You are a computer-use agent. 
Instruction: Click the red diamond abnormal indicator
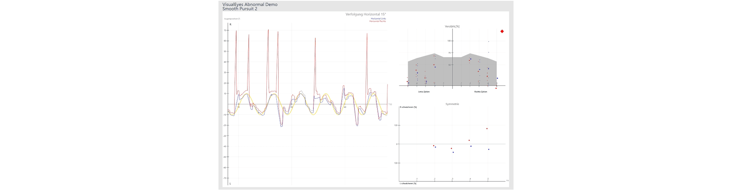(502, 32)
